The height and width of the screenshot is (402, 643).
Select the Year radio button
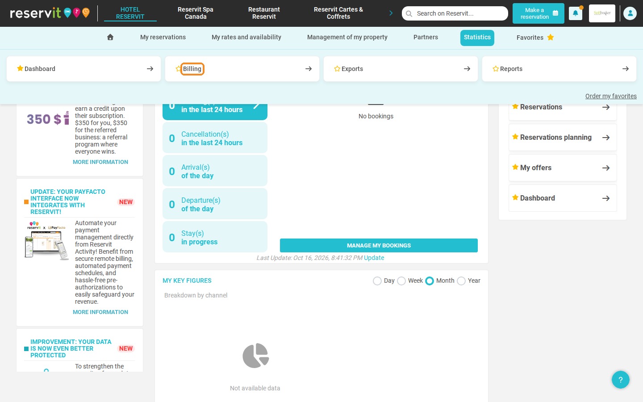coord(461,281)
